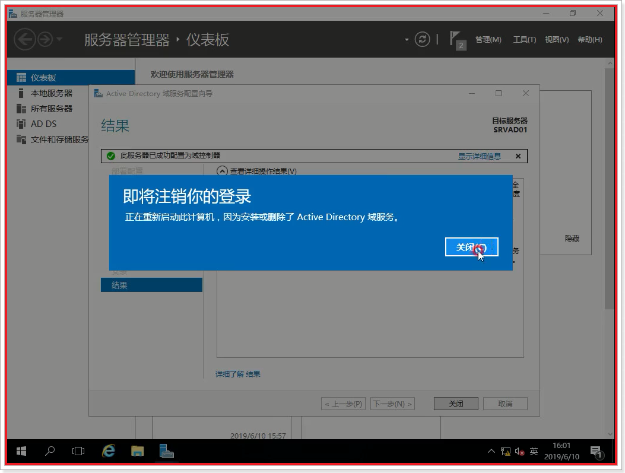The image size is (625, 473).
Task: Click the 所有服务器 icon in sidebar
Action: (21, 109)
